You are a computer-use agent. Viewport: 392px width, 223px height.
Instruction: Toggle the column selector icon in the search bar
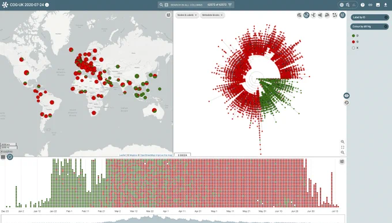pos(166,5)
